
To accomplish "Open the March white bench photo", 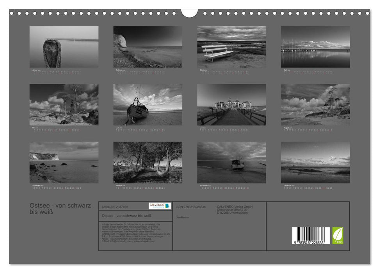I will click(x=231, y=47).
